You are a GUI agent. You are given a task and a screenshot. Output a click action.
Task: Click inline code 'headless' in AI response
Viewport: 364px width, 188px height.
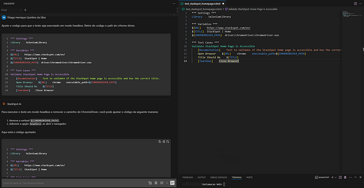pyautogui.click(x=35, y=124)
